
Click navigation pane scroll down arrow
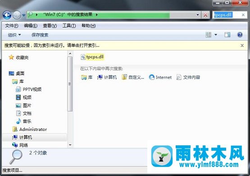[70, 145]
